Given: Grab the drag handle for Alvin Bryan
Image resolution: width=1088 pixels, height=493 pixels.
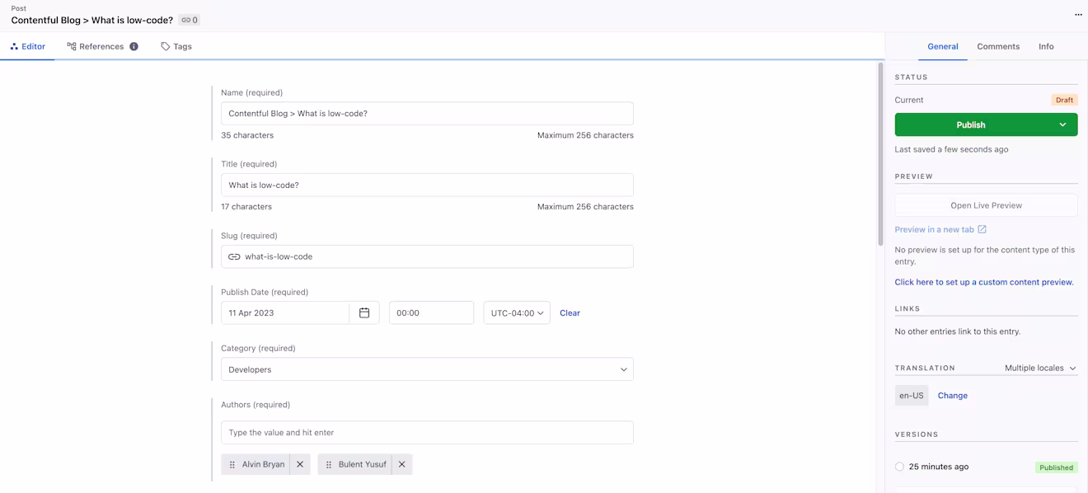Looking at the screenshot, I should tap(232, 464).
